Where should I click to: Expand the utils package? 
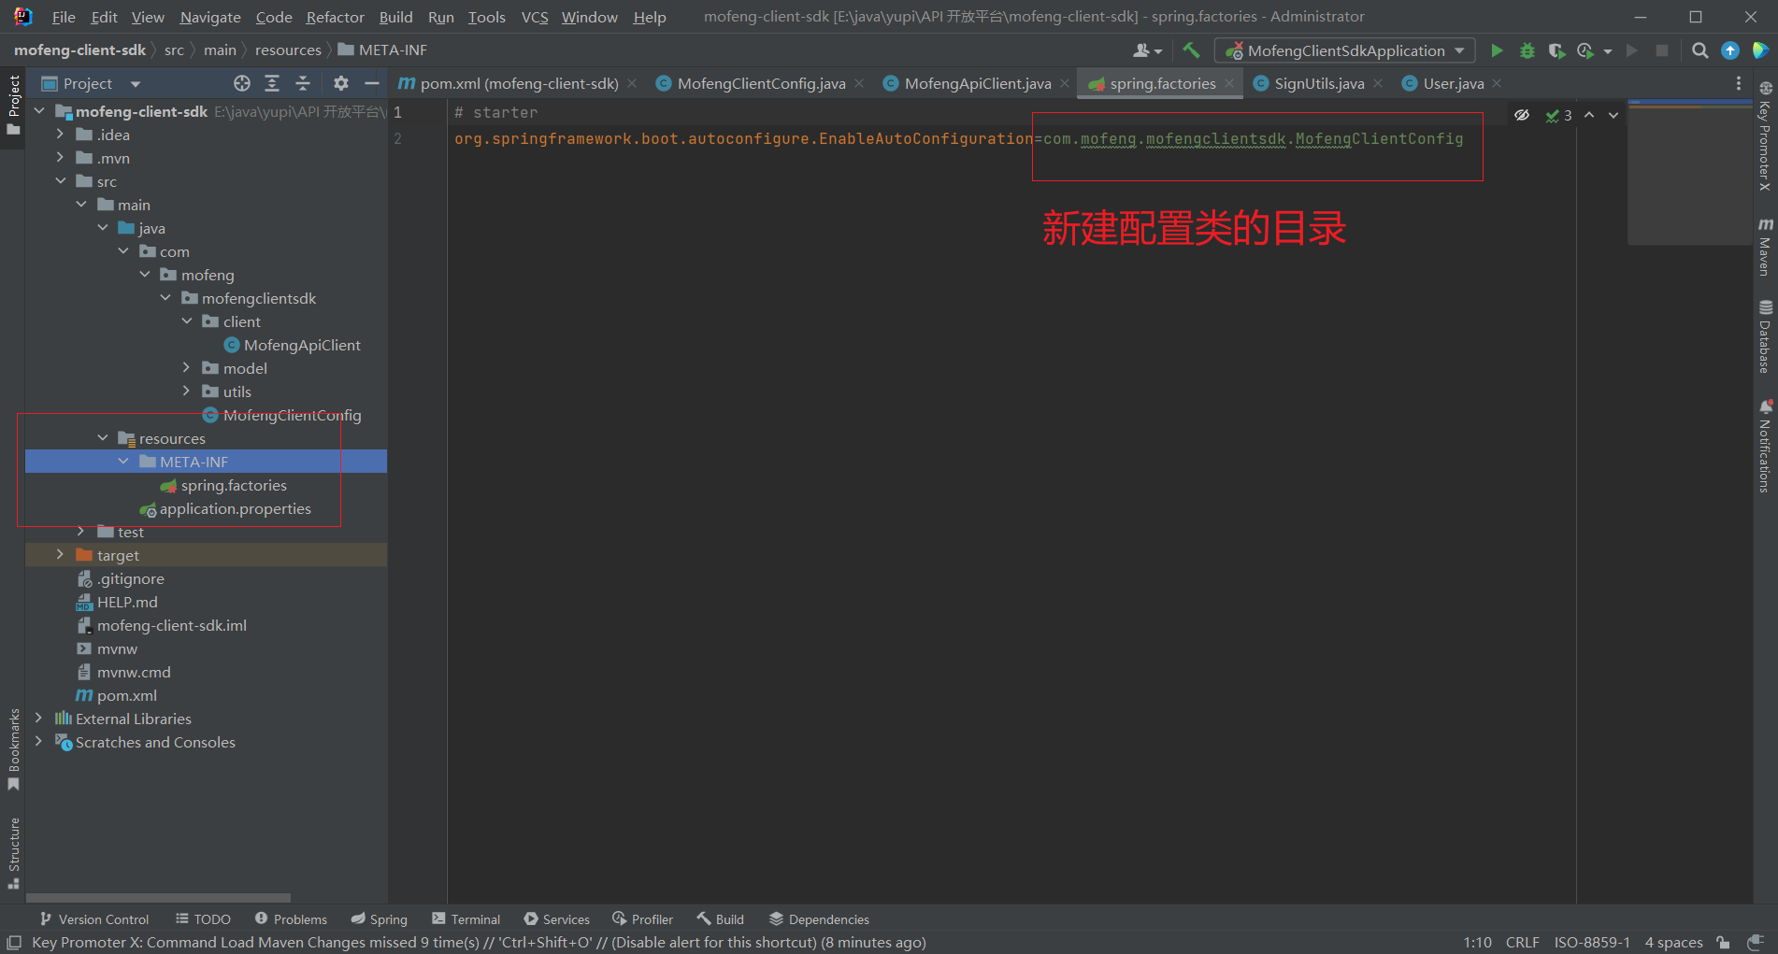[186, 392]
